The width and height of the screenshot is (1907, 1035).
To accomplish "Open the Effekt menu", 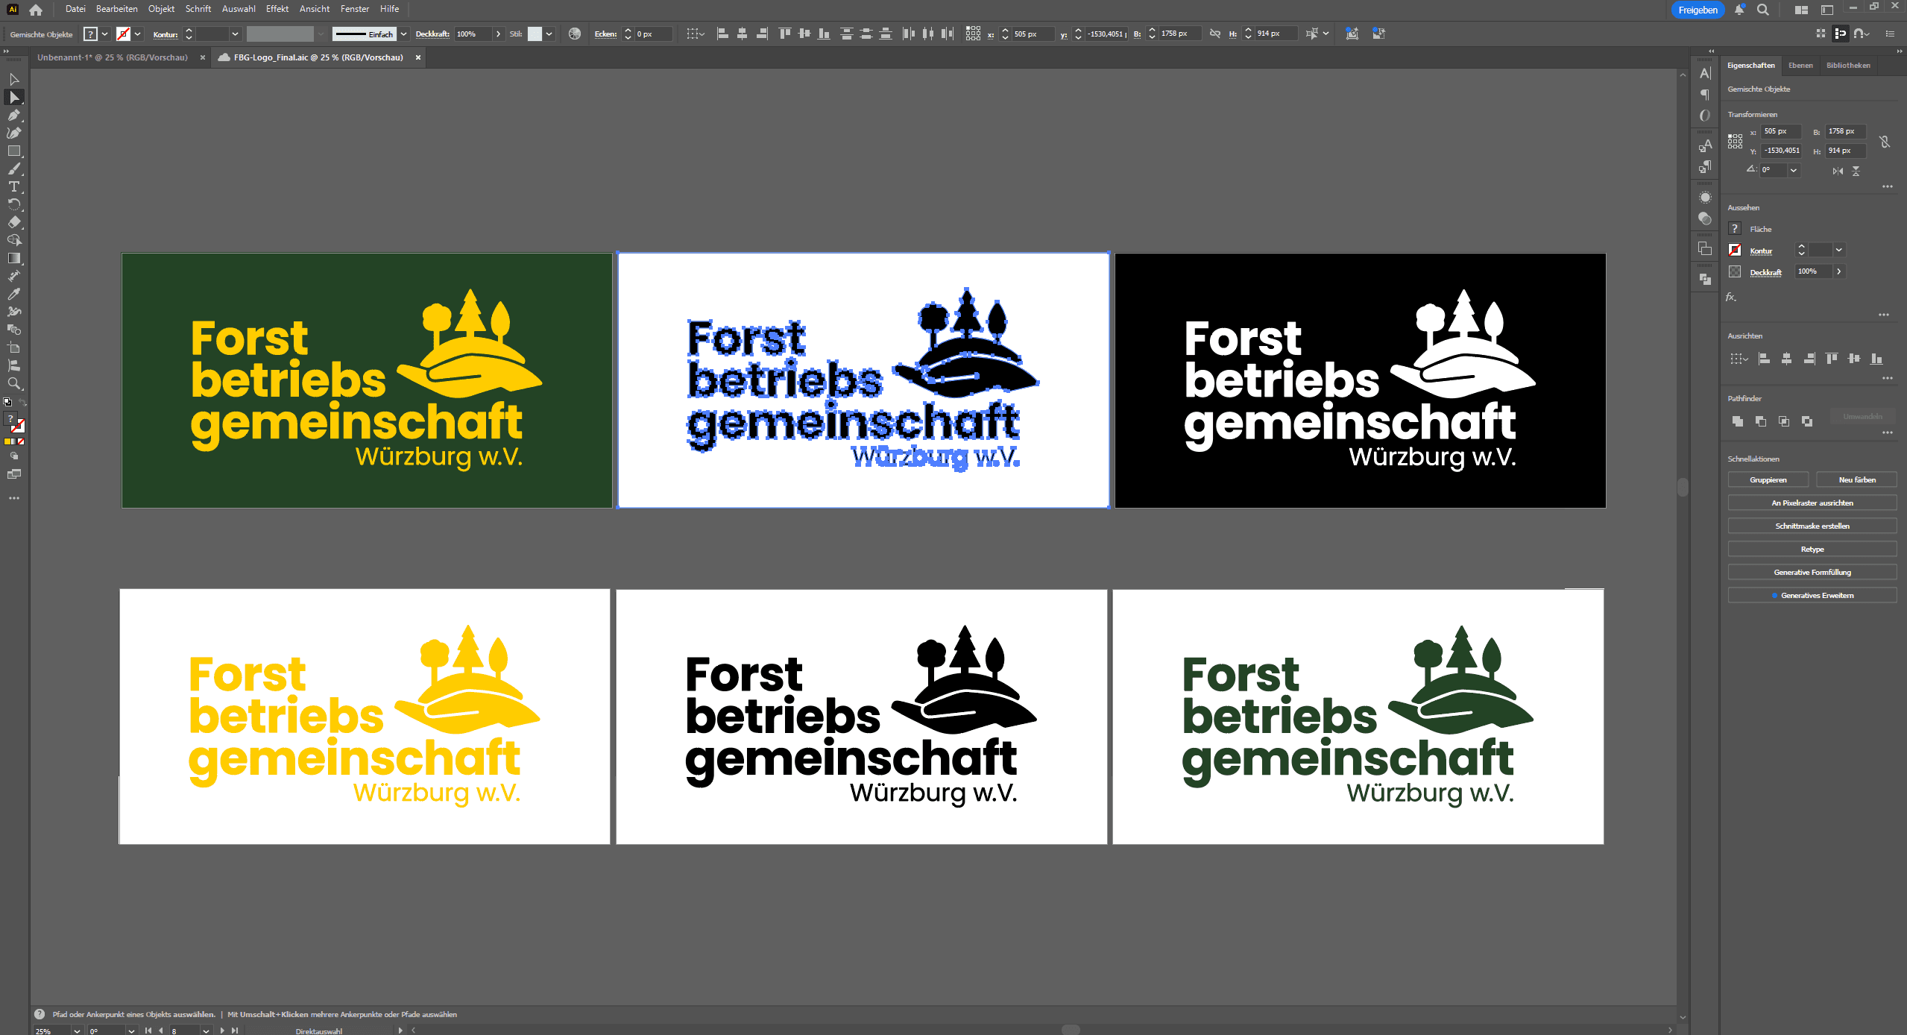I will (x=277, y=9).
